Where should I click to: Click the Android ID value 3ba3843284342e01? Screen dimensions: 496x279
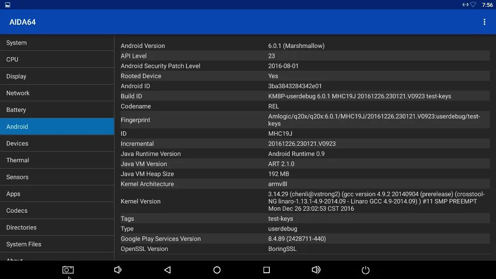click(x=295, y=86)
